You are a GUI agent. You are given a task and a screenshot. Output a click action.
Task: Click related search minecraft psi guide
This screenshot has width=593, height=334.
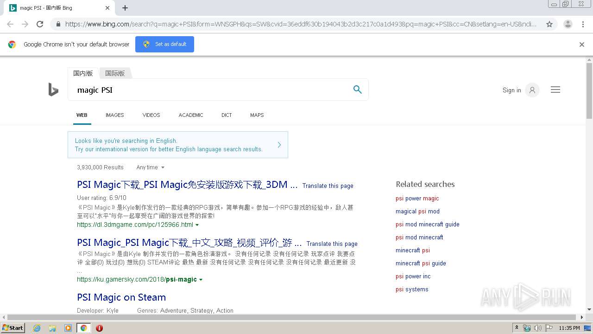pyautogui.click(x=421, y=263)
